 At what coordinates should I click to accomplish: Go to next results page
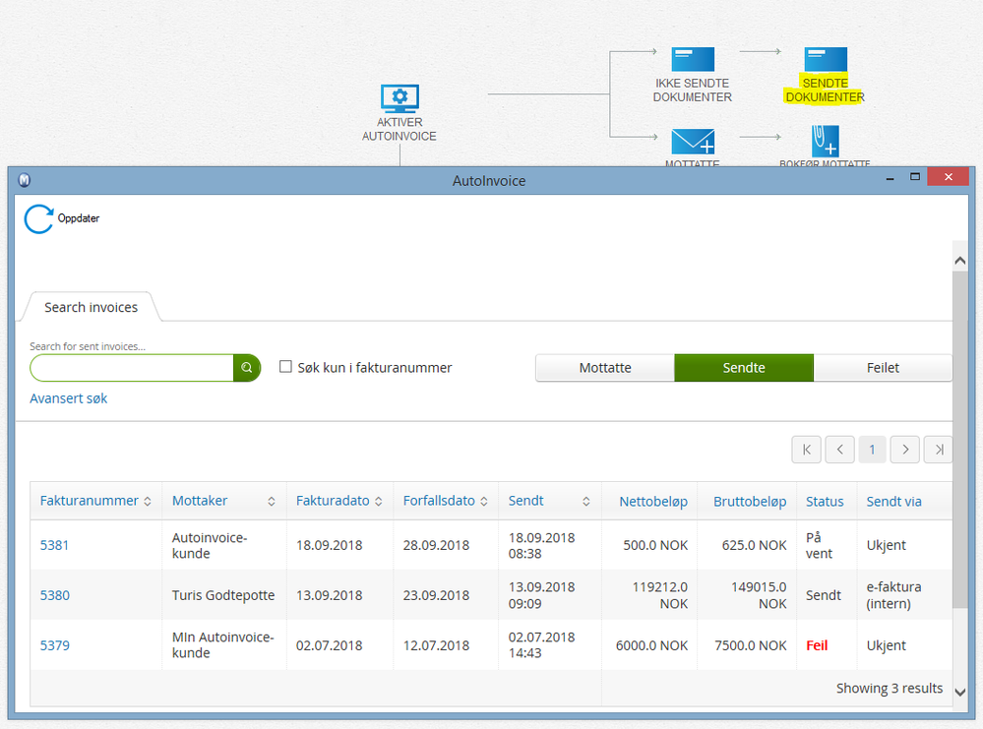click(x=905, y=450)
